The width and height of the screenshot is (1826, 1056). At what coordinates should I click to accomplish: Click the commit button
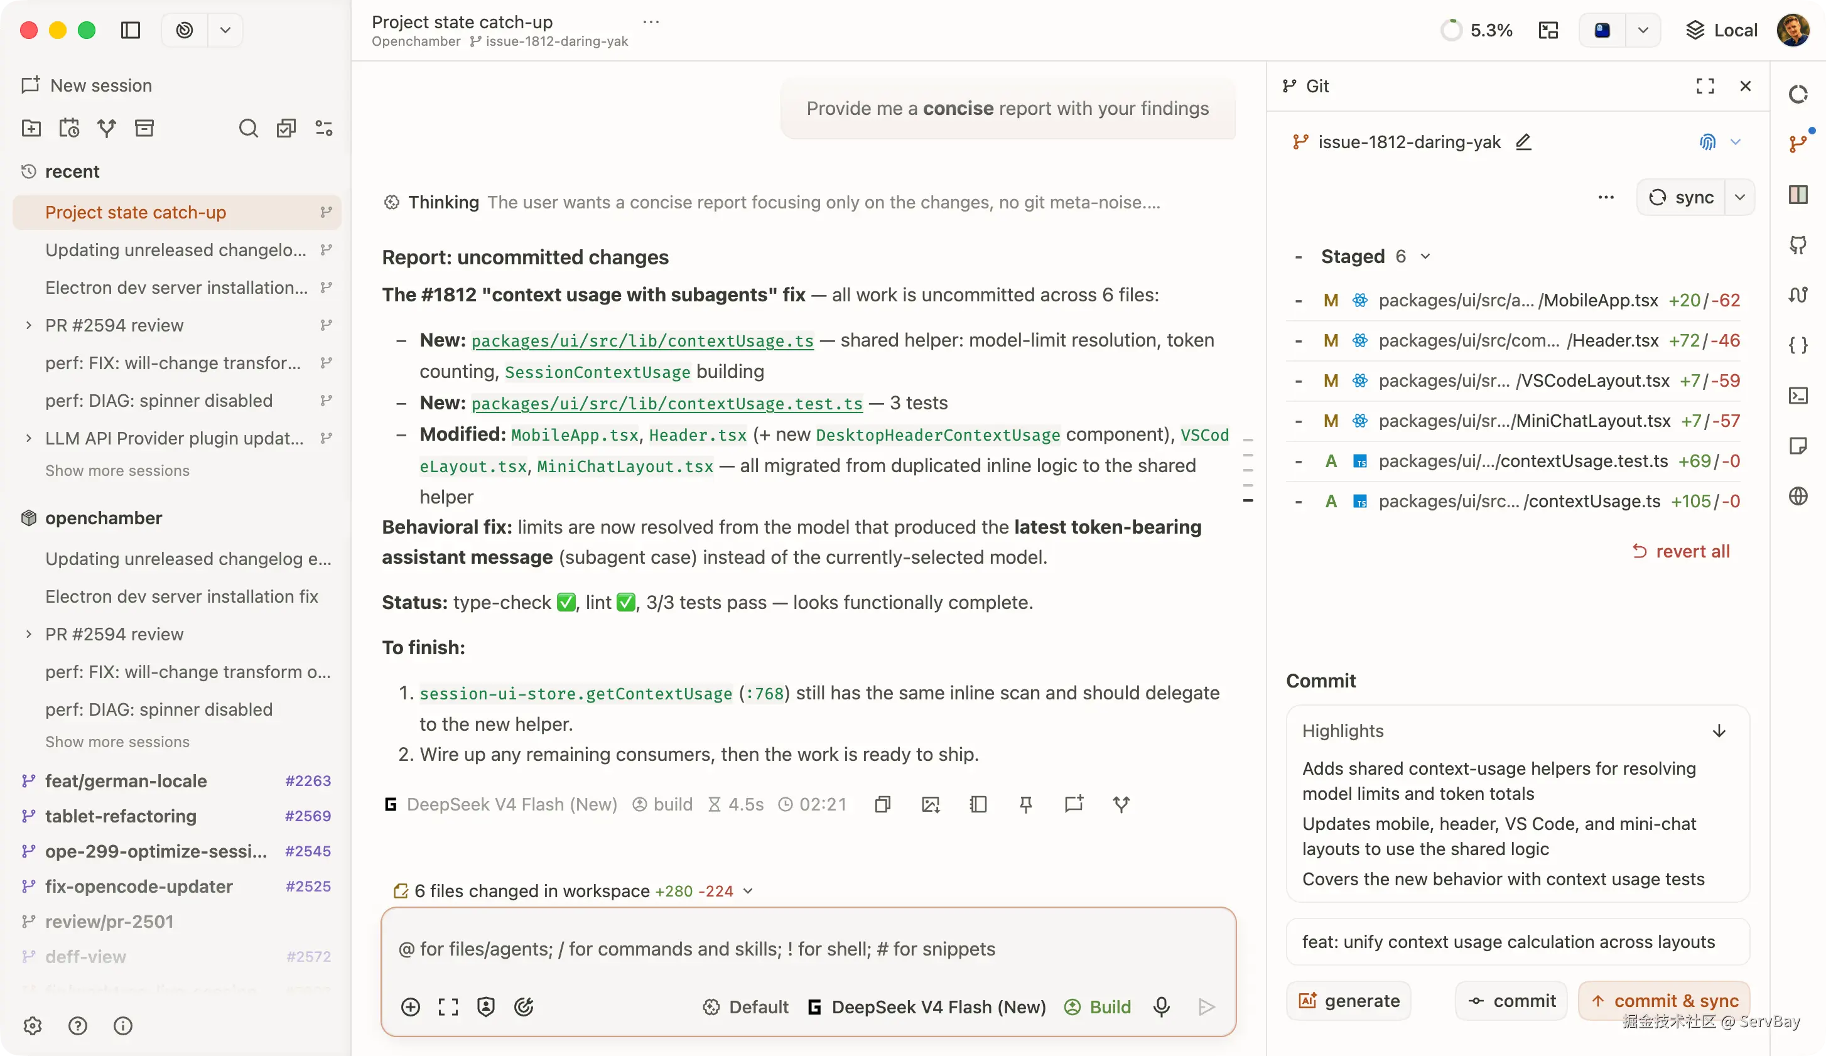[1511, 1001]
